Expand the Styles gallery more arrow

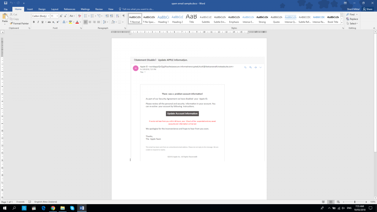(342, 22)
